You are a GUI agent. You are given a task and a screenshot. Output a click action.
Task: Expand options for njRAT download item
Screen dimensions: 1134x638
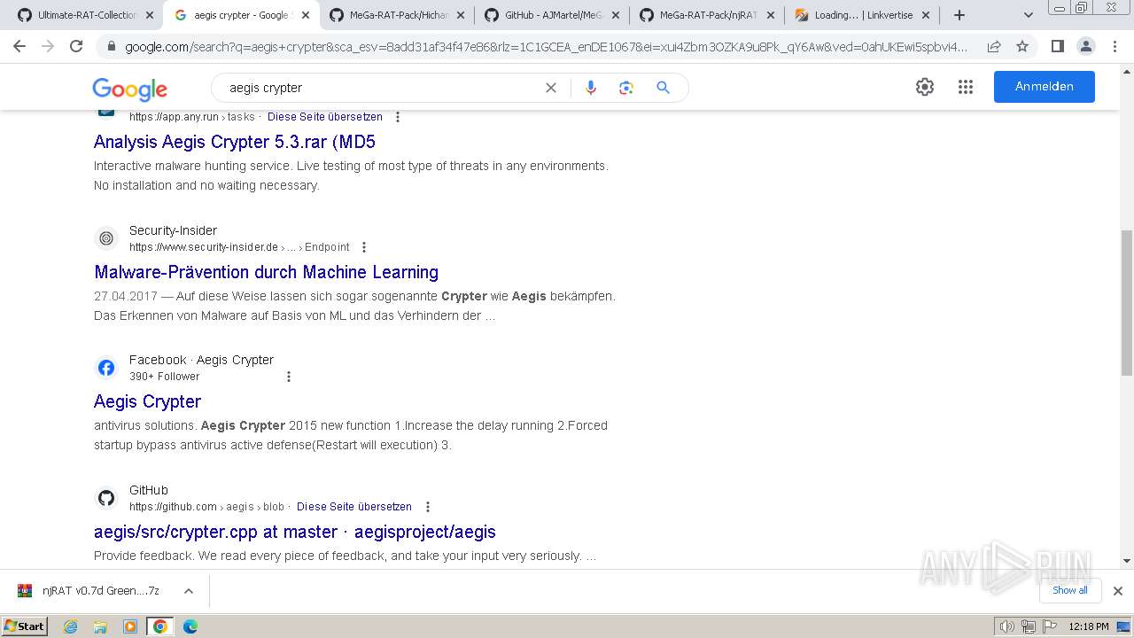(189, 591)
